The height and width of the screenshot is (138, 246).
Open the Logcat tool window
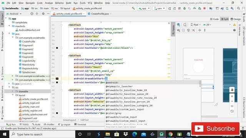point(64,124)
